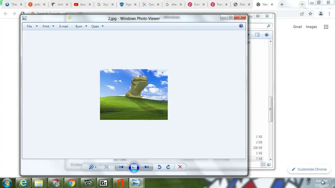Open 7-Zip from the taskbar

pos(104,183)
